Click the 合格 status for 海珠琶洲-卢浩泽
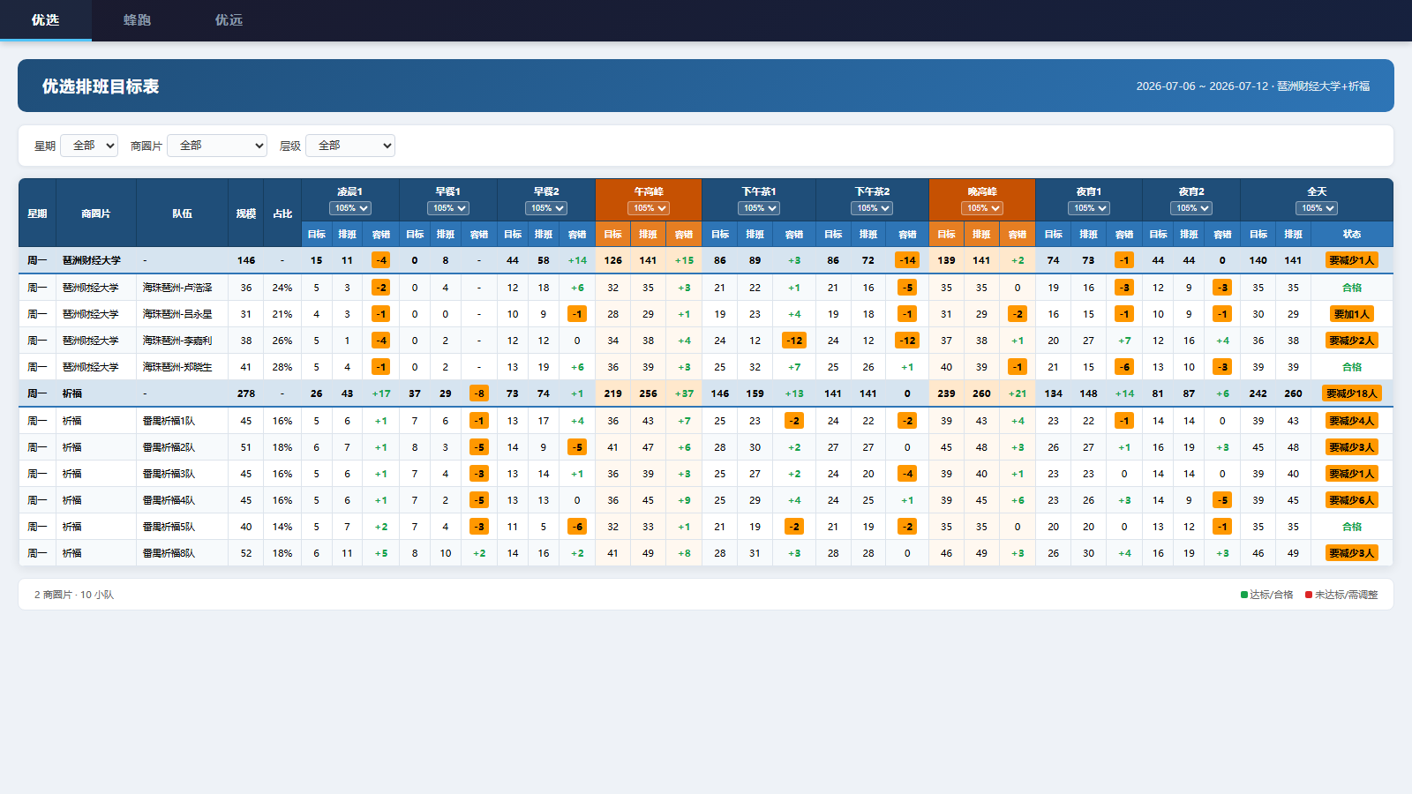The height and width of the screenshot is (794, 1412). (x=1352, y=288)
